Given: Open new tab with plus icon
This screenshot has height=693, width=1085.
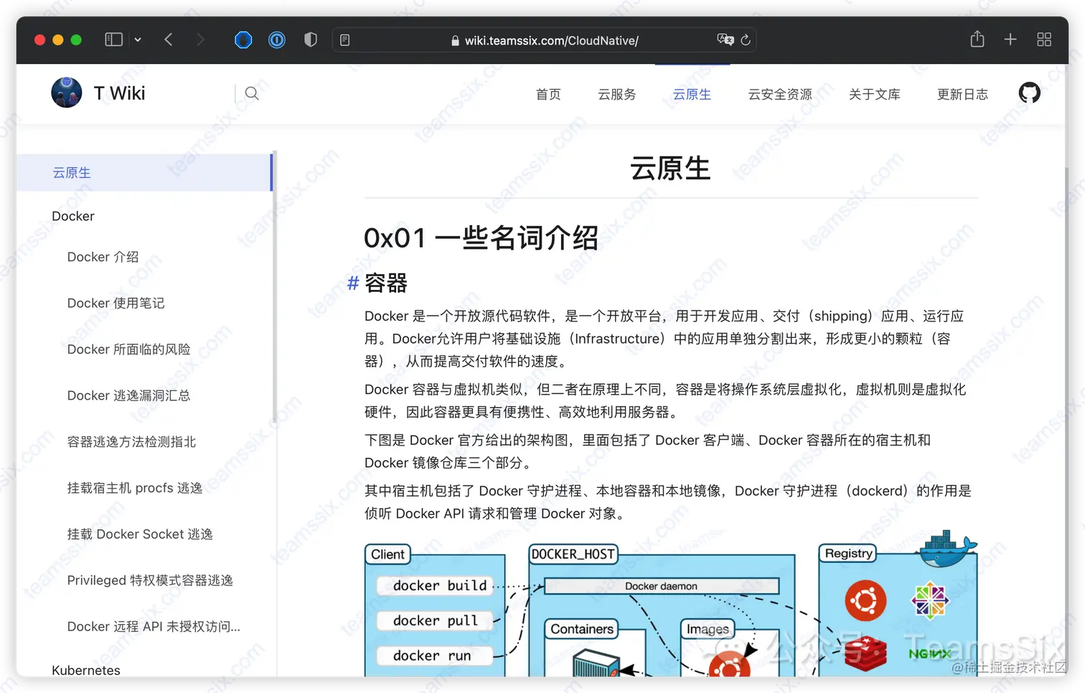Looking at the screenshot, I should (1010, 39).
